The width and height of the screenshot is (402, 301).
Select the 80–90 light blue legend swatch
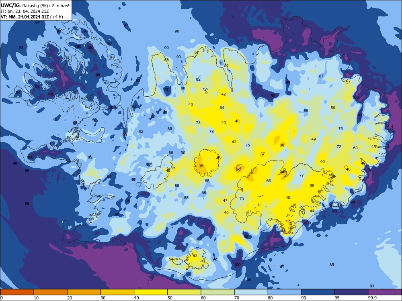coord(285,292)
